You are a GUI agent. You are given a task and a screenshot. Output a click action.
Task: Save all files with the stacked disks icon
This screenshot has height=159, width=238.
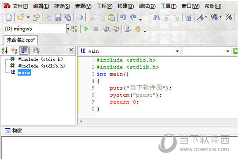pos(68,18)
